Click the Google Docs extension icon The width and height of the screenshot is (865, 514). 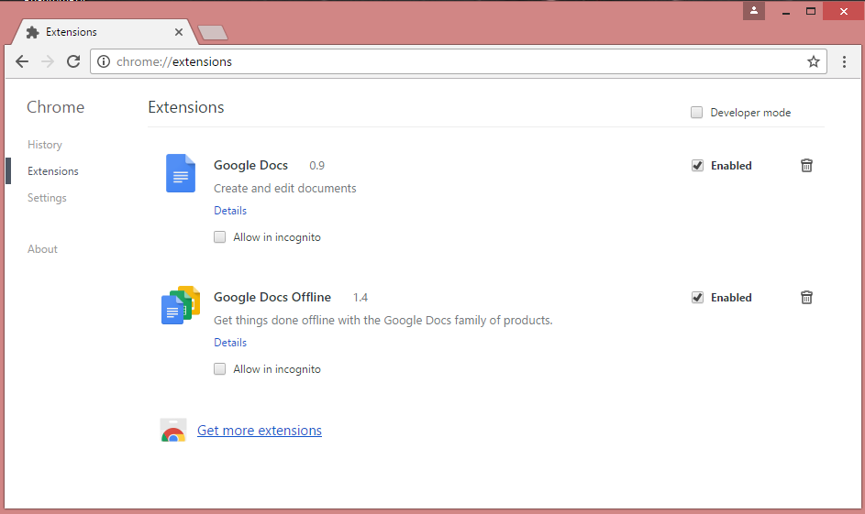(181, 173)
